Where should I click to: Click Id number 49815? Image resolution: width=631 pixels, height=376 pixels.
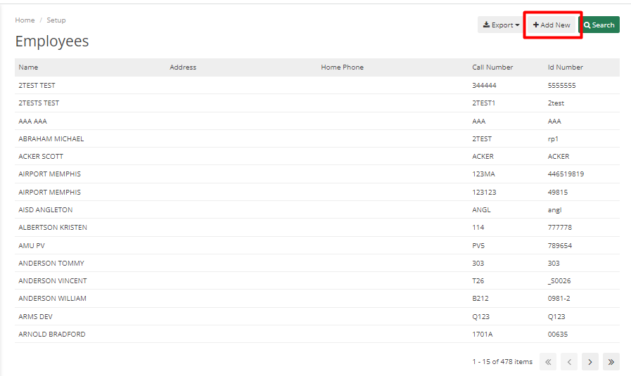point(557,193)
